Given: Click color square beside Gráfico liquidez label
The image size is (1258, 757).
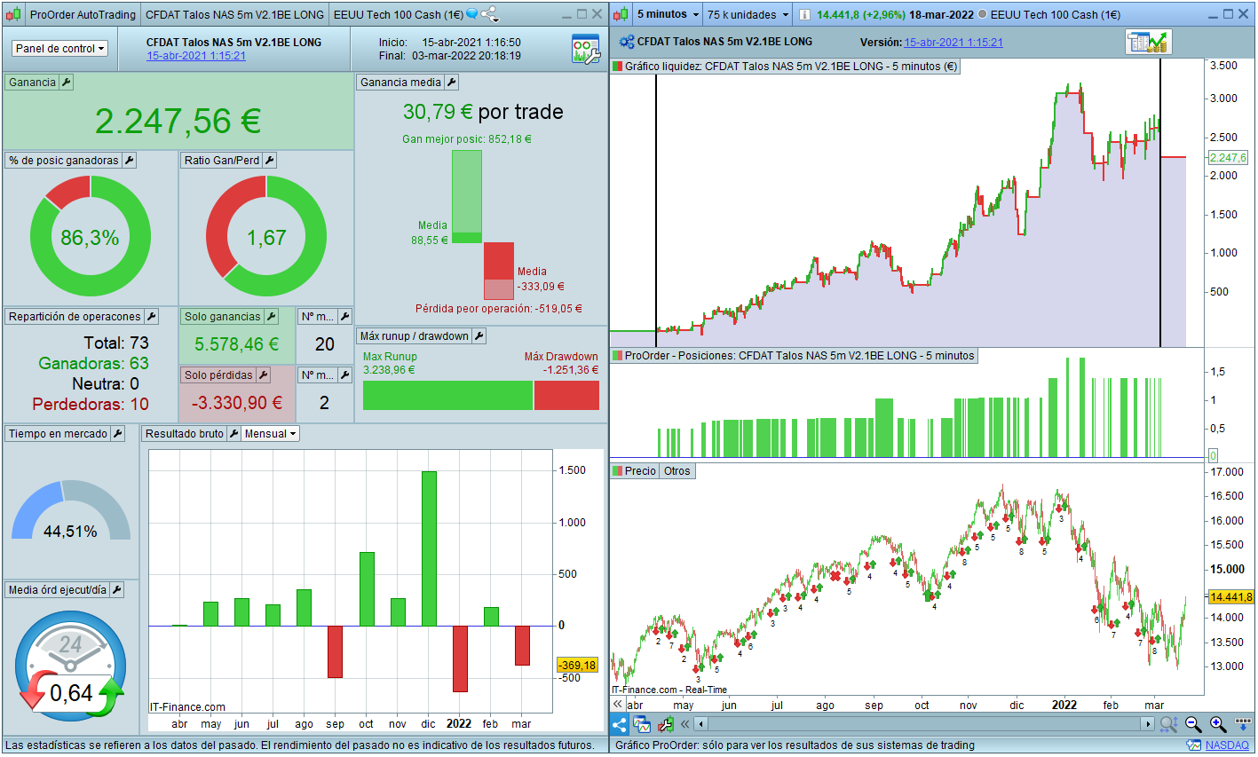Looking at the screenshot, I should (x=617, y=67).
